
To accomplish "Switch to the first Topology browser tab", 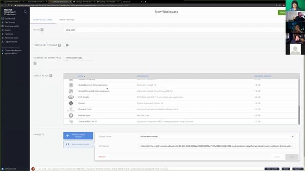I will tap(84, 1).
